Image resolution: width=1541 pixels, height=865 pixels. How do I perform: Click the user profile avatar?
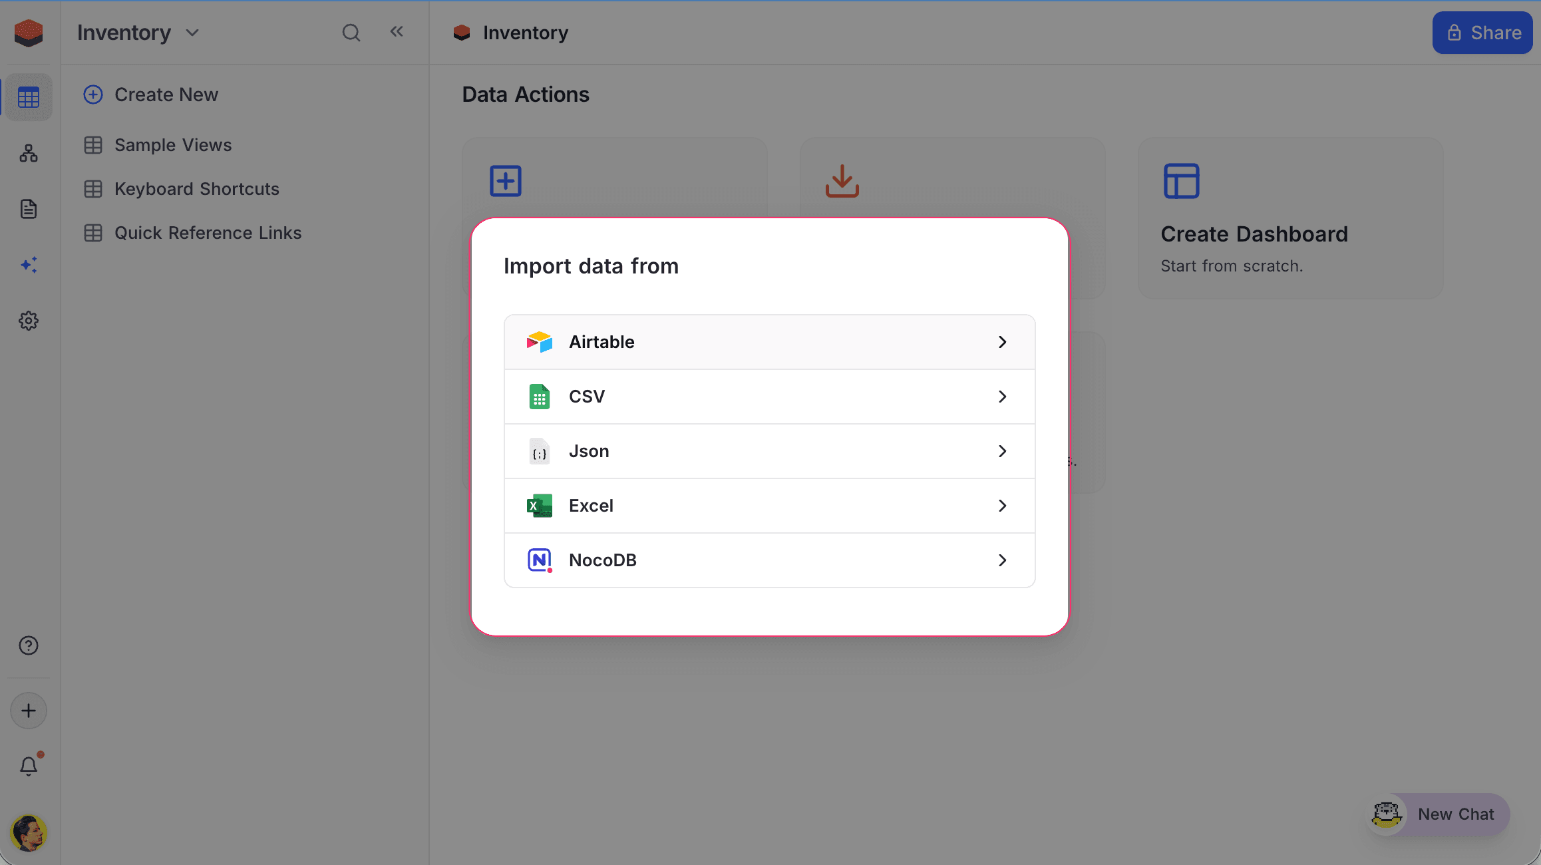tap(29, 832)
